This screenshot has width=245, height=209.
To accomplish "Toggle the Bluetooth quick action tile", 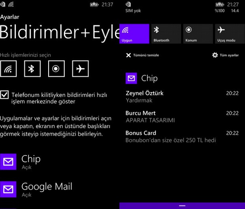I will [x=166, y=34].
